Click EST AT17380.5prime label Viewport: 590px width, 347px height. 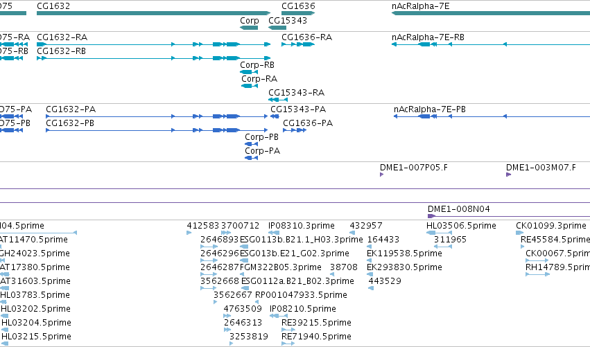pyautogui.click(x=35, y=267)
